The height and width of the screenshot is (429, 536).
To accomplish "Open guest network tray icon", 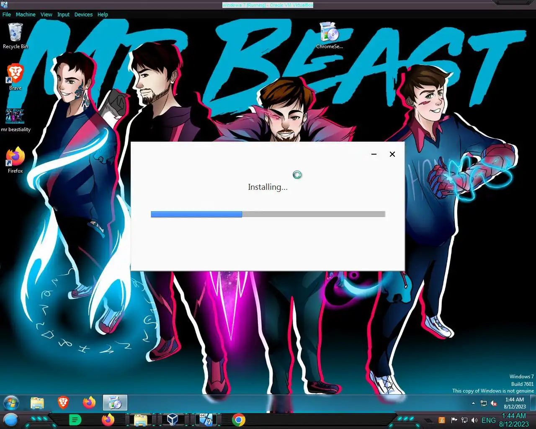I will coord(484,403).
